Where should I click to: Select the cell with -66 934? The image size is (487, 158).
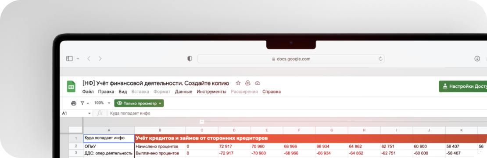coord(332,153)
